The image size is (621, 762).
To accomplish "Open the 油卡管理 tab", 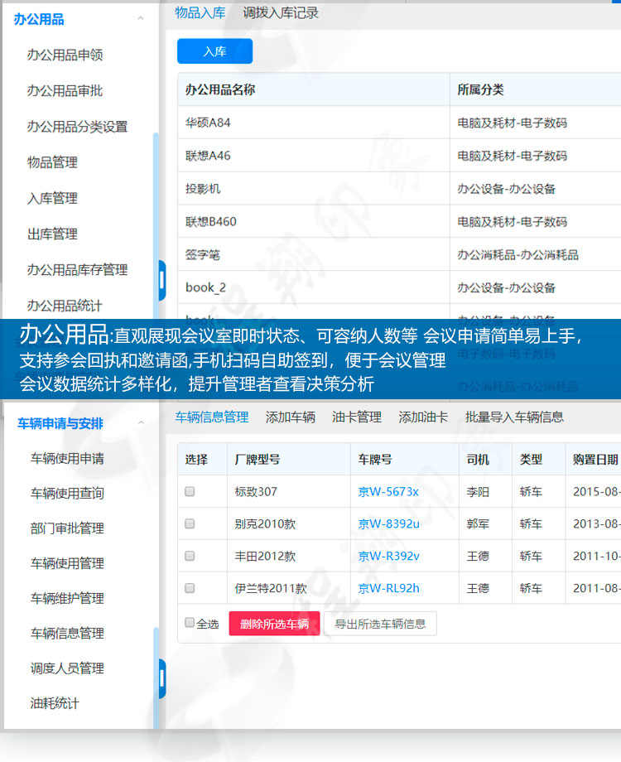I will (357, 417).
